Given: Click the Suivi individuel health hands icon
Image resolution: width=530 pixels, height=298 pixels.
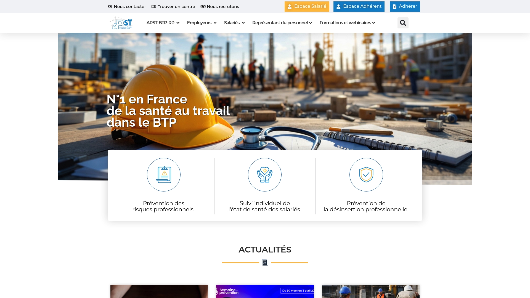Looking at the screenshot, I should pyautogui.click(x=265, y=174).
